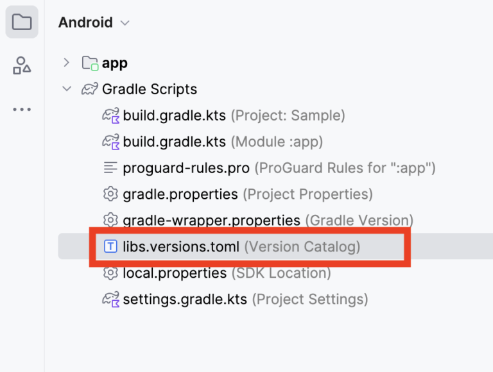Image resolution: width=493 pixels, height=372 pixels.
Task: Open the Project tool window folder icon
Action: click(x=22, y=22)
